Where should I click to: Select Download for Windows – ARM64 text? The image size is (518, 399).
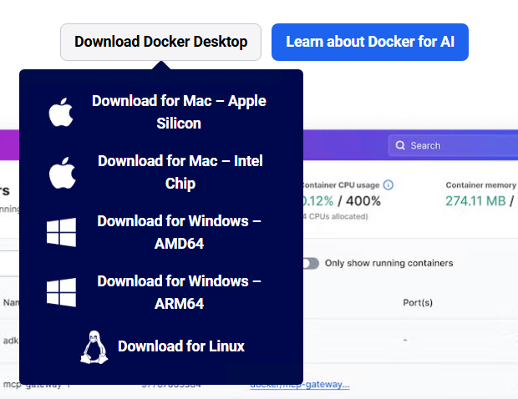(179, 292)
